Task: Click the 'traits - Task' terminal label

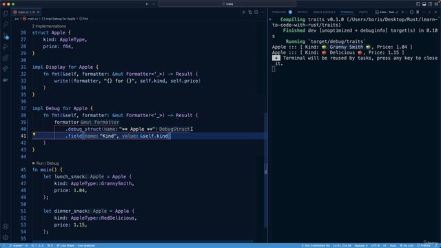Action: 387,12
